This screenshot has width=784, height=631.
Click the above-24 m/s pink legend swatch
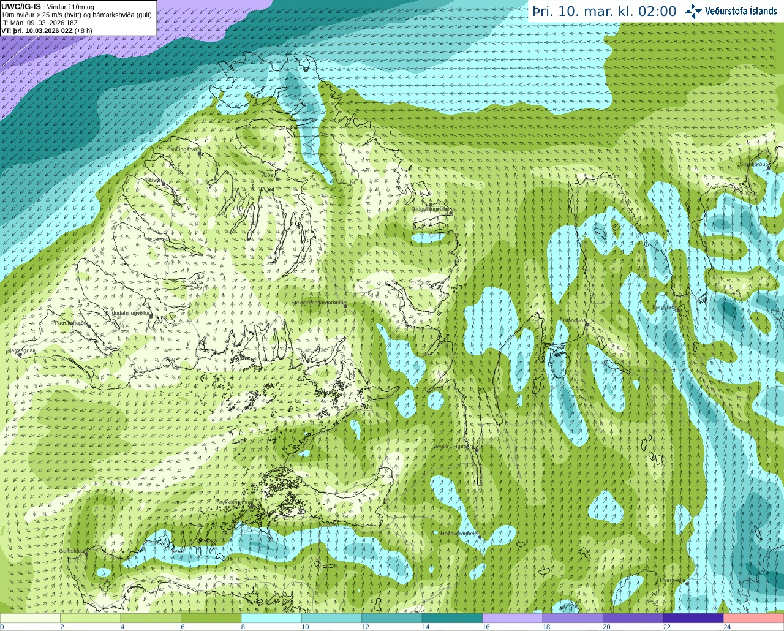tap(754, 618)
